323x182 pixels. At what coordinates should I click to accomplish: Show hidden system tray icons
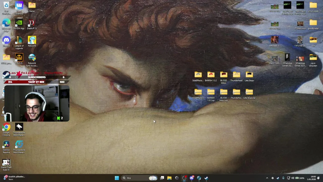click(267, 178)
